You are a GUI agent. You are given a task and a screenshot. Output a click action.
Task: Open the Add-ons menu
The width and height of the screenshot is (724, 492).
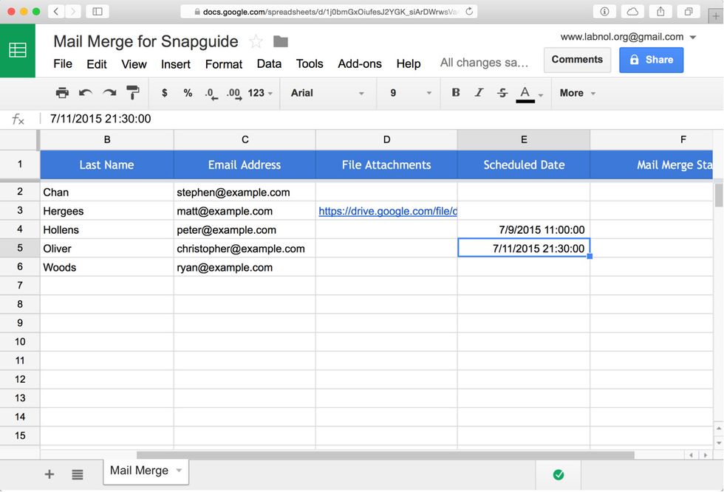coord(359,64)
